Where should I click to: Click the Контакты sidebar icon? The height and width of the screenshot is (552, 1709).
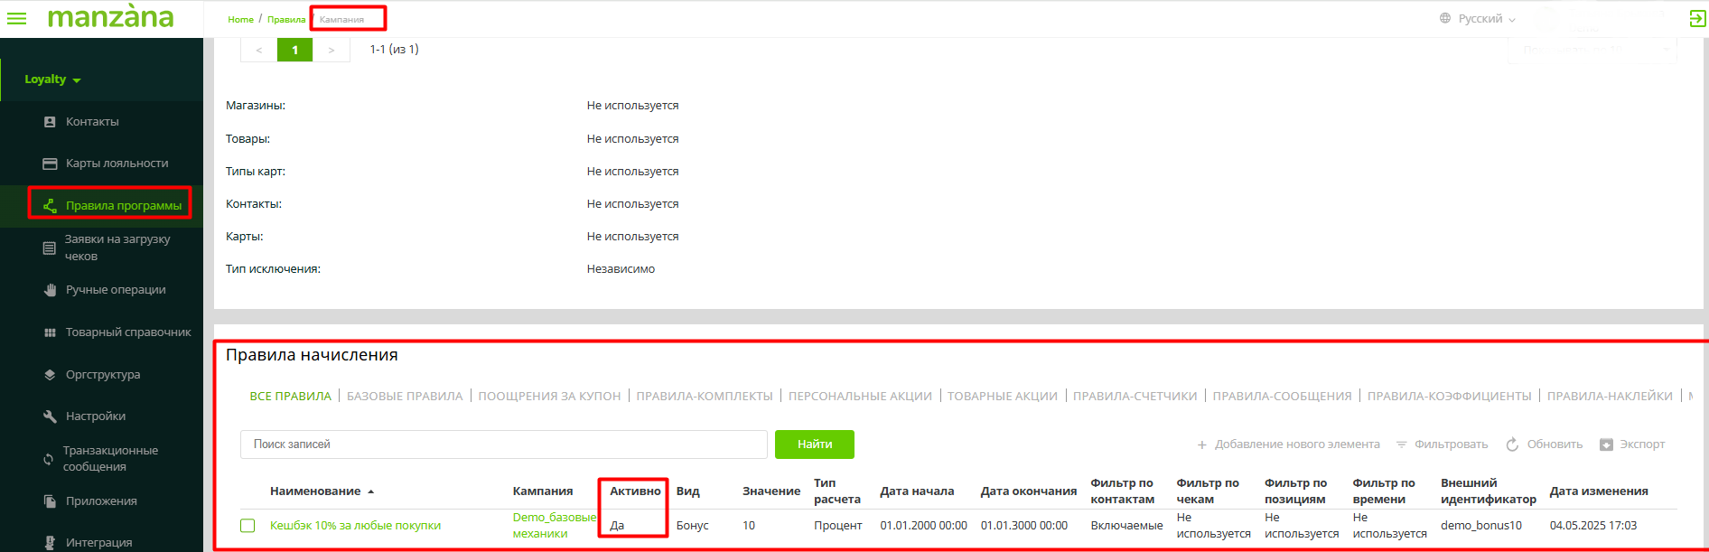[x=50, y=122]
